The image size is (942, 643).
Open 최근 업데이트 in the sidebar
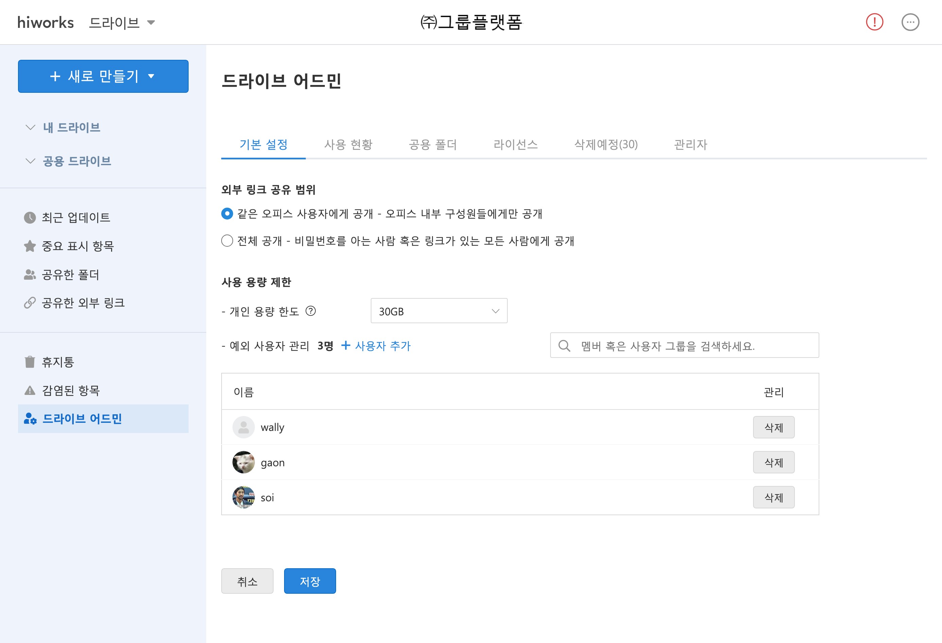click(x=76, y=218)
